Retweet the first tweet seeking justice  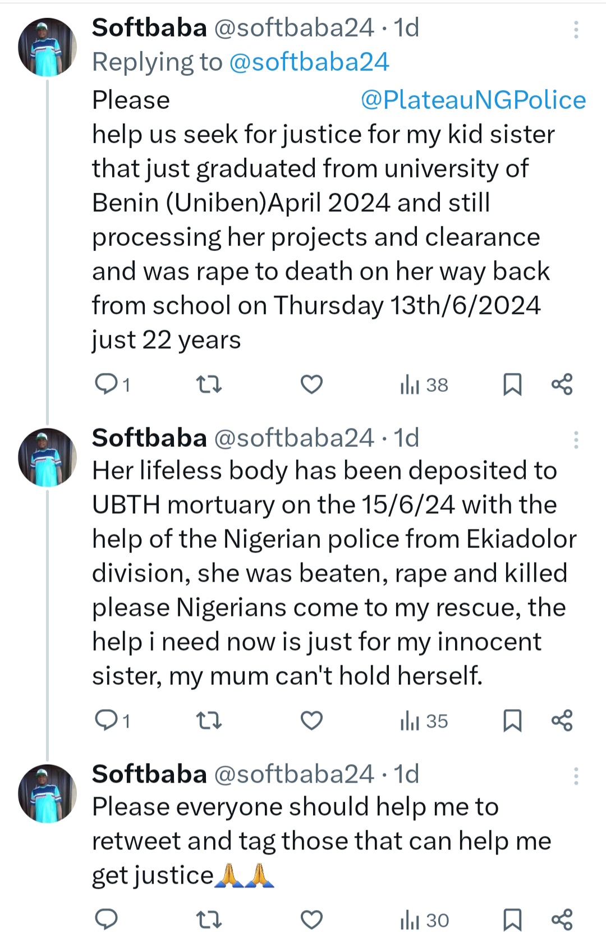point(209,385)
